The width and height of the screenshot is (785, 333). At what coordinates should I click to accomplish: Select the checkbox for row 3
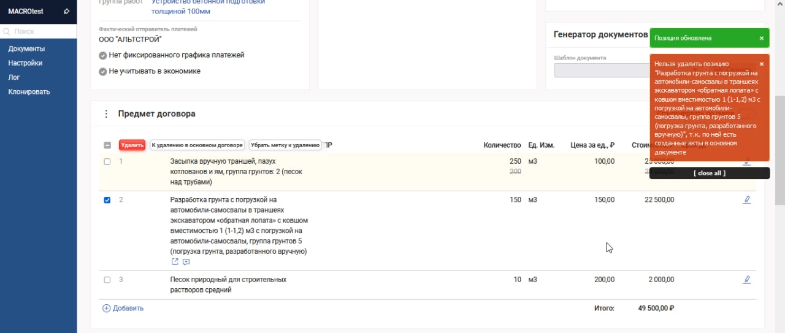107,280
